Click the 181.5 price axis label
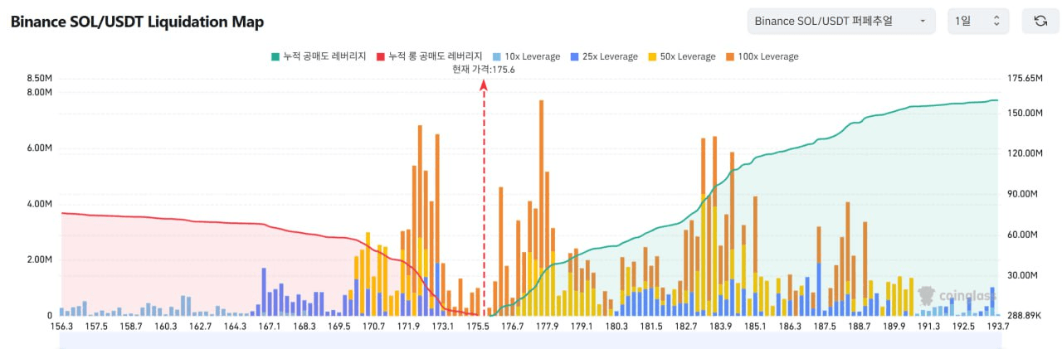1062x349 pixels. pyautogui.click(x=651, y=327)
